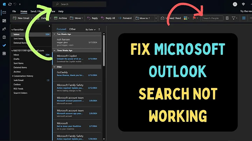The height and width of the screenshot is (141, 252).
Task: Collapse the kk01011991 account folder tree
Action: (12, 51)
